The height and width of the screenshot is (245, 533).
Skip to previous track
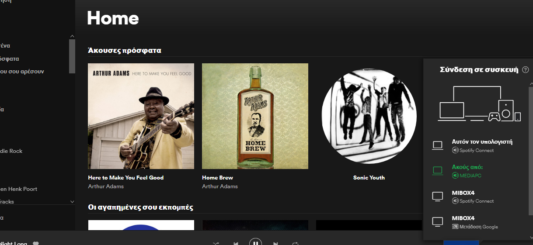236,243
